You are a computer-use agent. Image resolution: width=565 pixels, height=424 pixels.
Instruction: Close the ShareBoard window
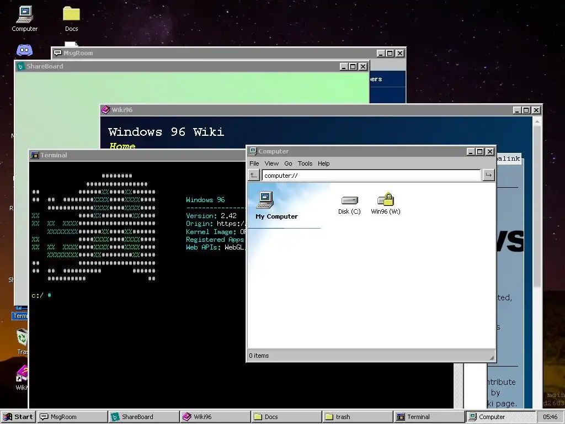(363, 66)
